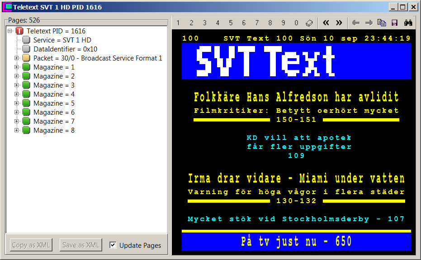Screen dimensions: 421x260
Task: Click the KD vill att apotek text line
Action: (299, 138)
